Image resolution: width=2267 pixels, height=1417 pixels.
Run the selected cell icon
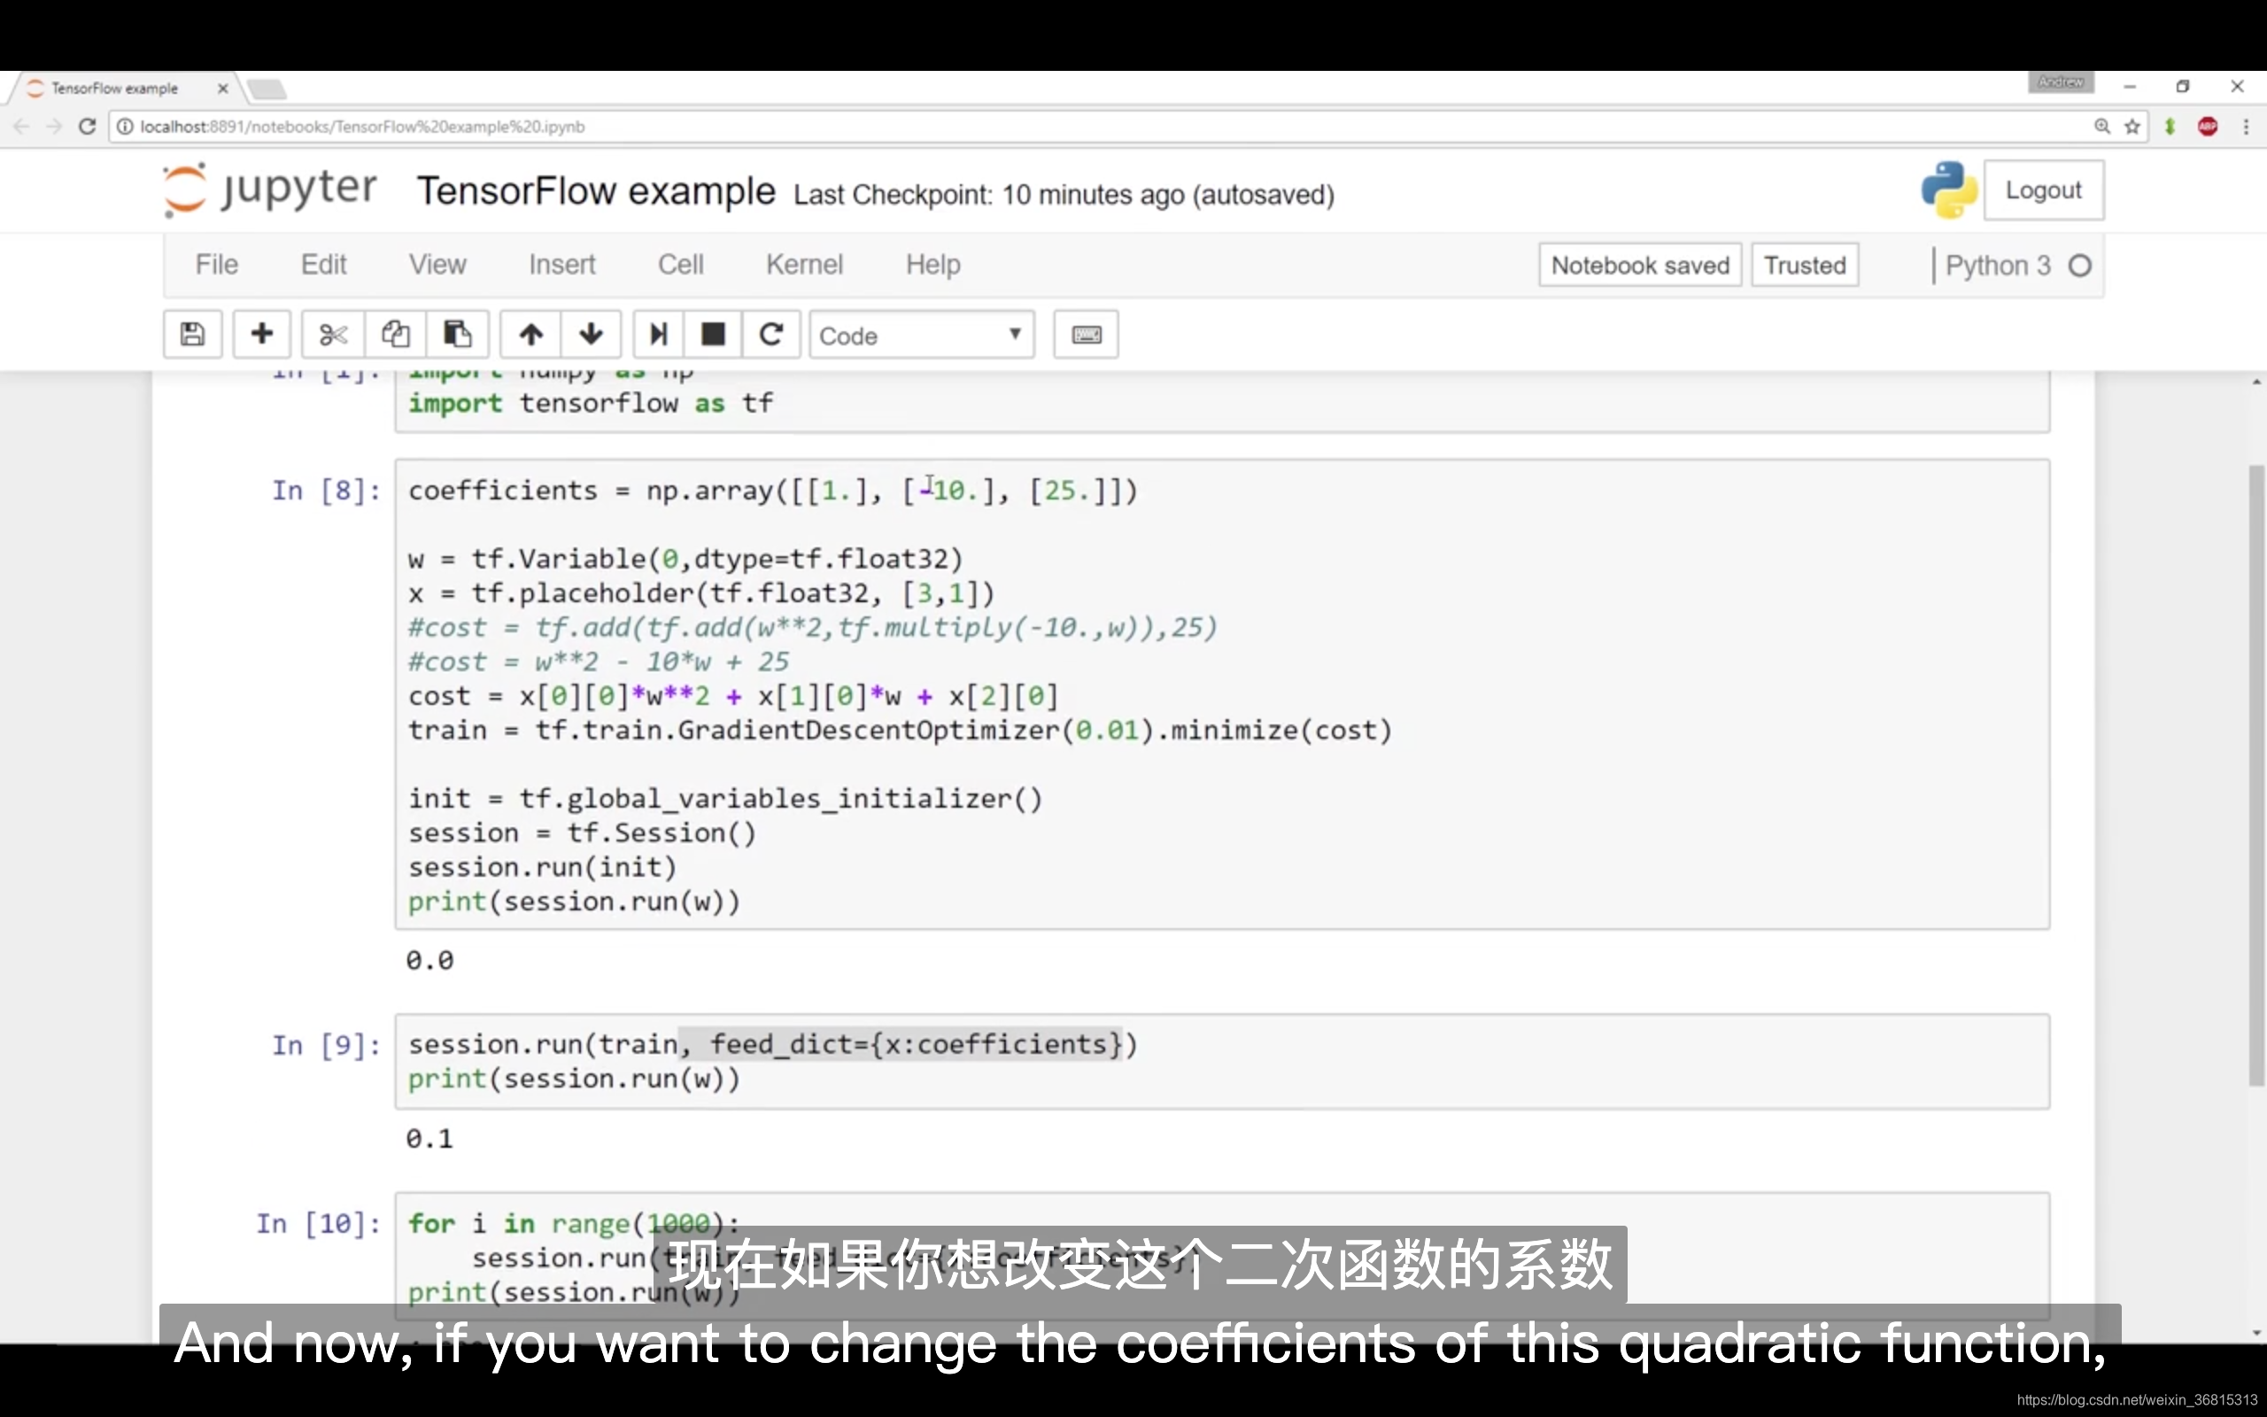(659, 335)
